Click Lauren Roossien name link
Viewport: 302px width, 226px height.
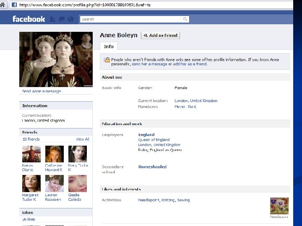[53, 197]
